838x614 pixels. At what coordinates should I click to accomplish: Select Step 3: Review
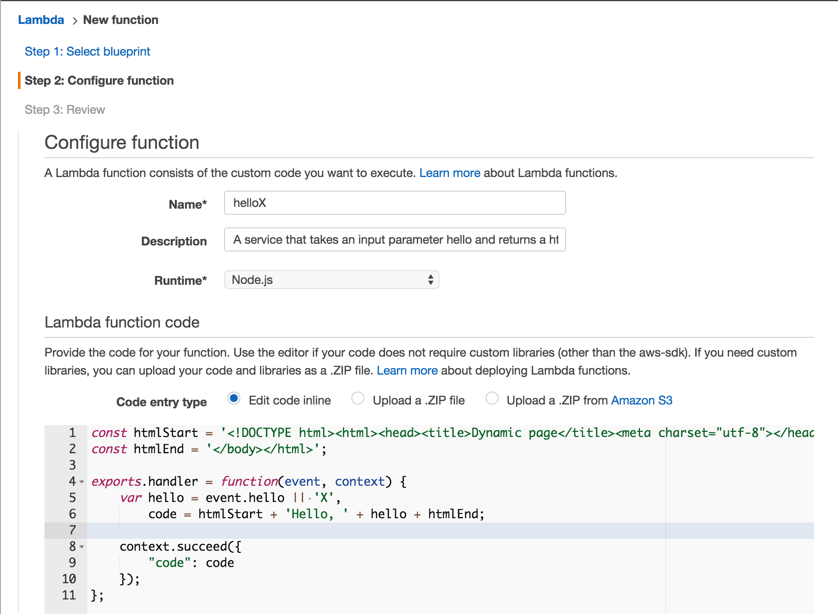(x=65, y=110)
